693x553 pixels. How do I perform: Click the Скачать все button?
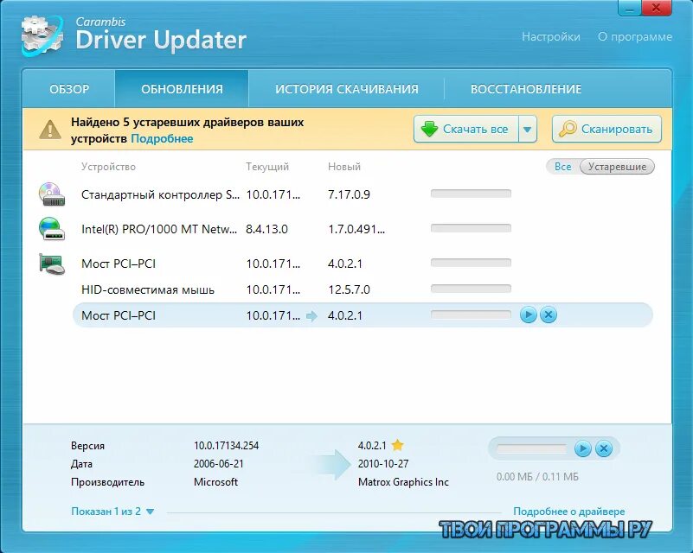coord(465,130)
